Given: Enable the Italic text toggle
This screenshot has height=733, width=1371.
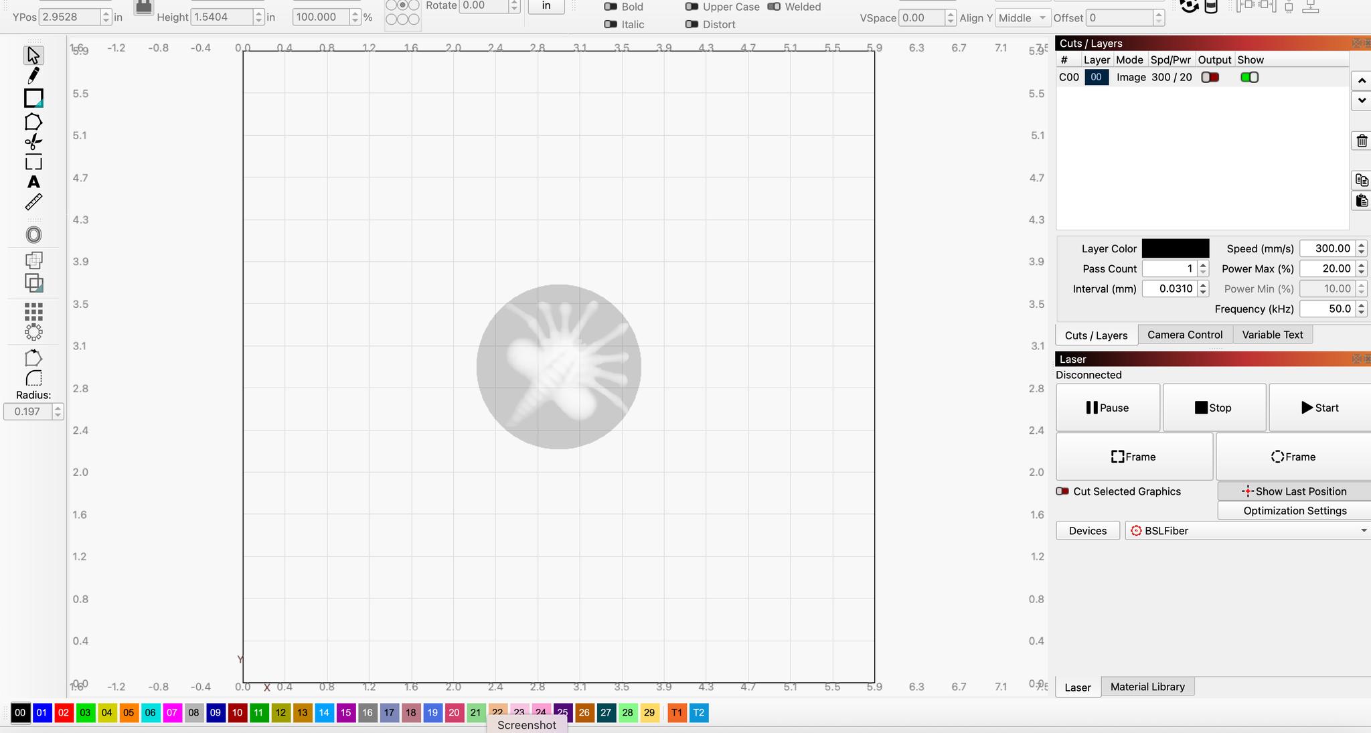Looking at the screenshot, I should [x=611, y=24].
